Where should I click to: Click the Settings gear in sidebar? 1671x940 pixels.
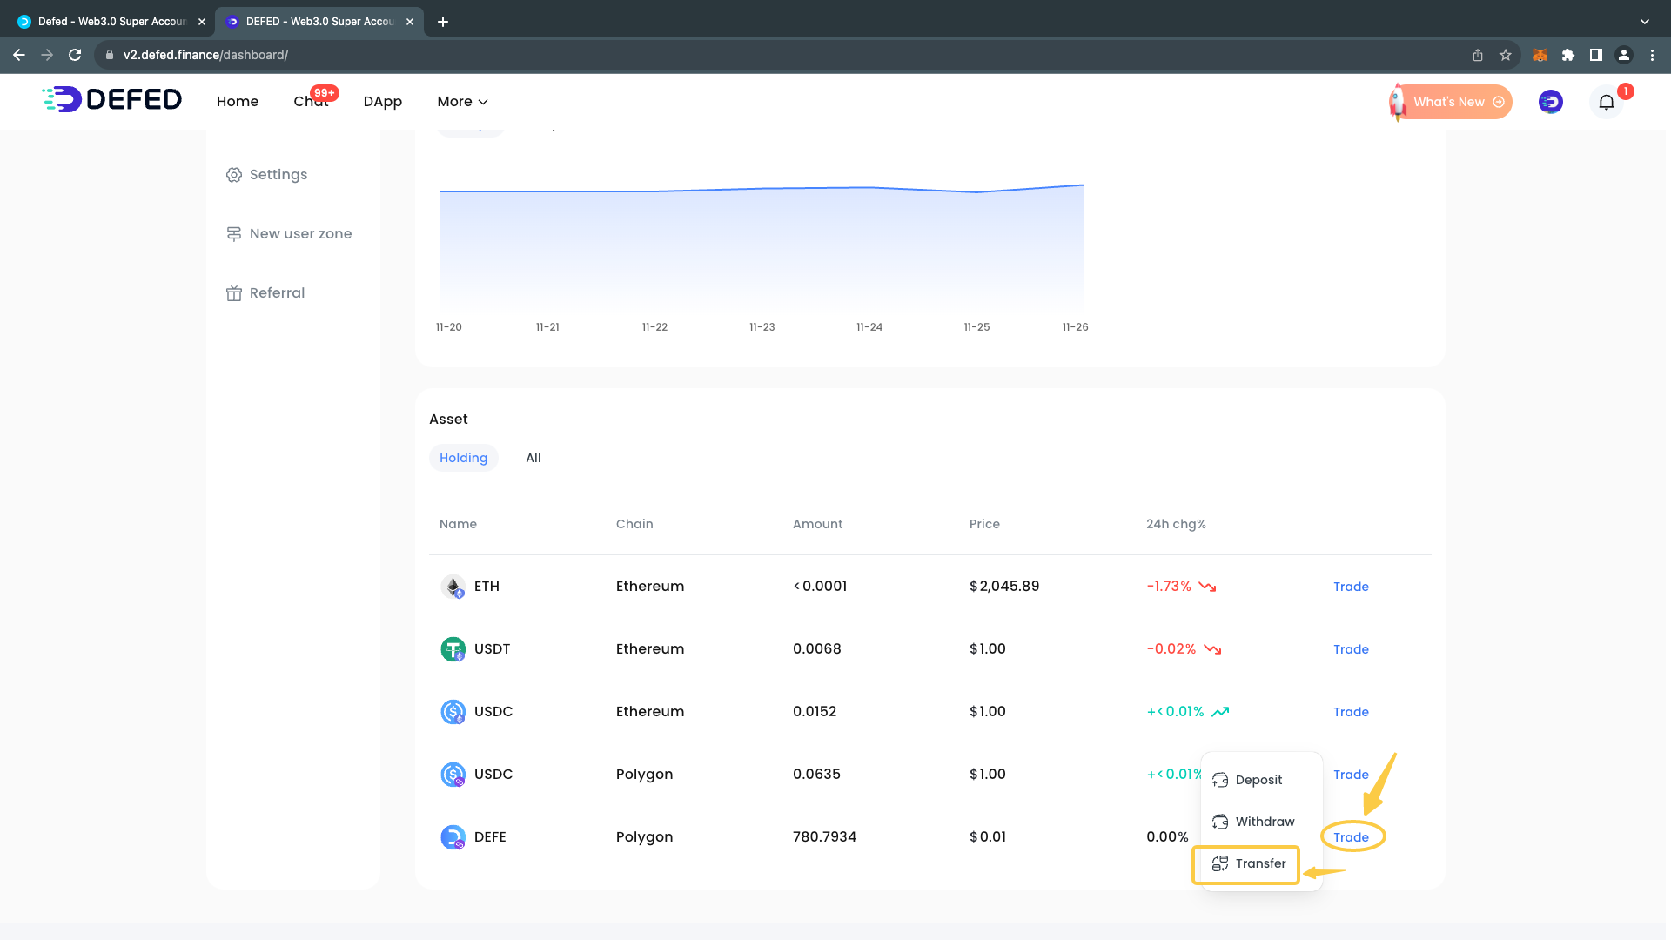[234, 175]
